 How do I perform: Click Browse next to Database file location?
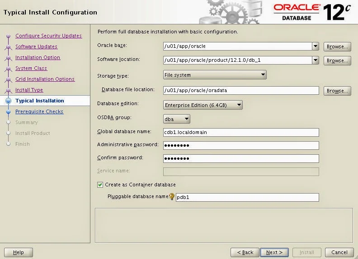[x=337, y=91]
